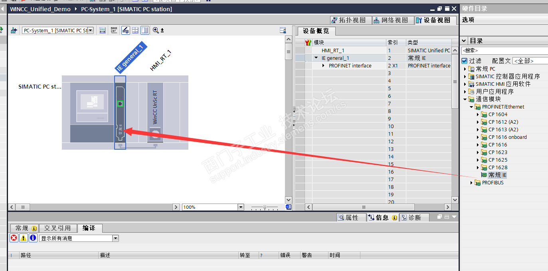Click the green Ethernet port on IE card
Viewport: 548px width, 271px height.
120,104
